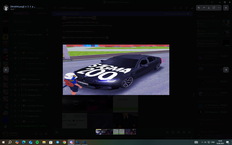Forward the image using the curved arrow icon
This screenshot has height=145, width=232.
coord(204,8)
